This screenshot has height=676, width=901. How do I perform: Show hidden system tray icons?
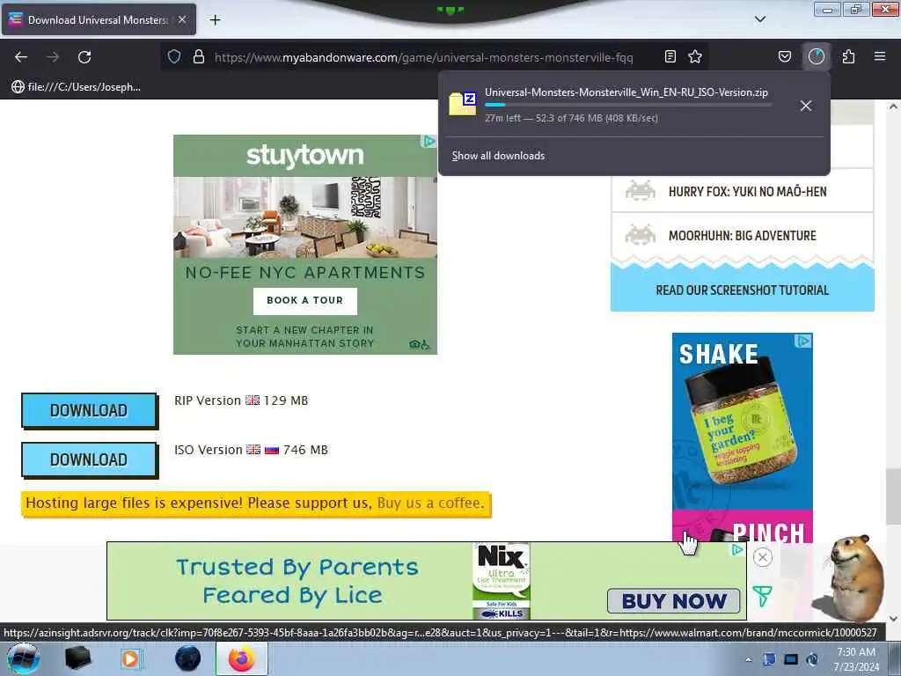(x=748, y=659)
